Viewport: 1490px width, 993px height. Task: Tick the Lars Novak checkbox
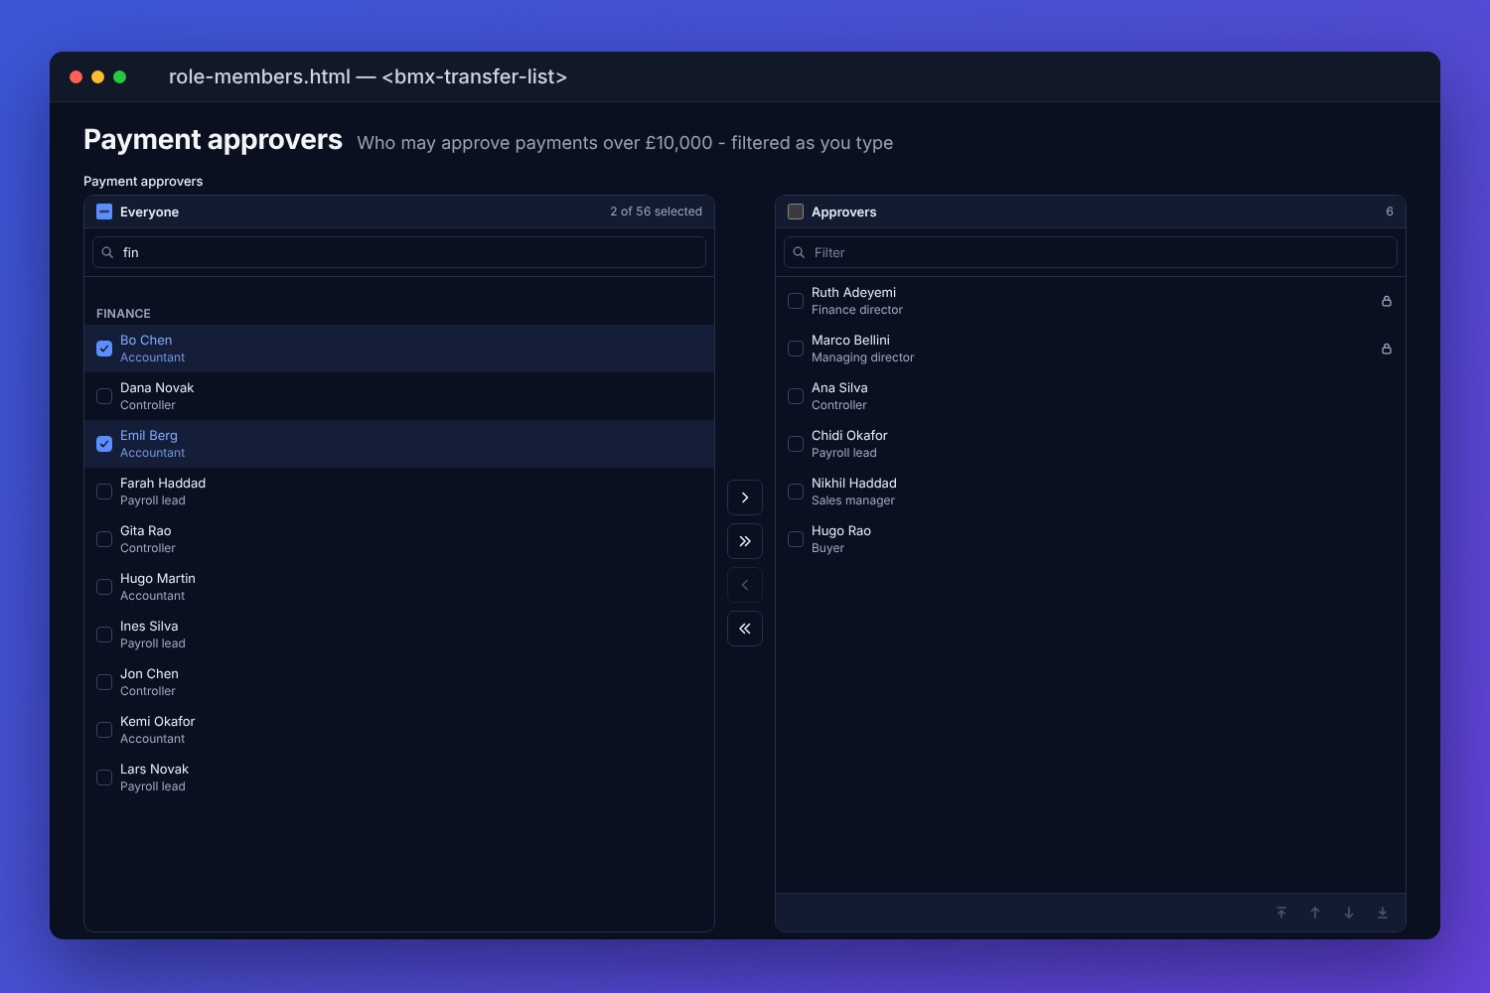104,778
